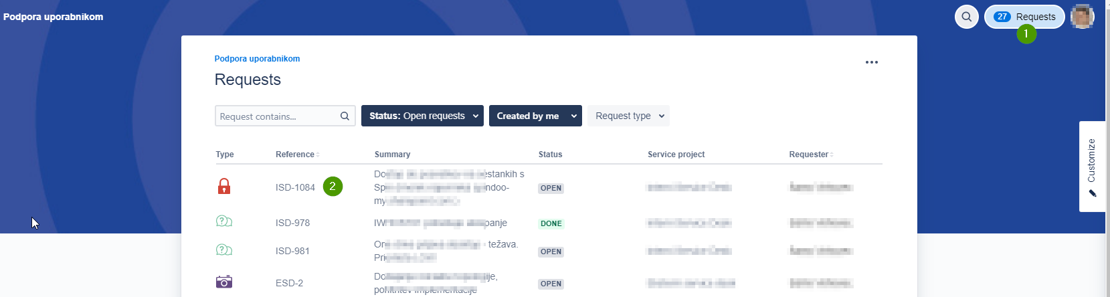Open the Requests button with 27 badge

pyautogui.click(x=1024, y=17)
